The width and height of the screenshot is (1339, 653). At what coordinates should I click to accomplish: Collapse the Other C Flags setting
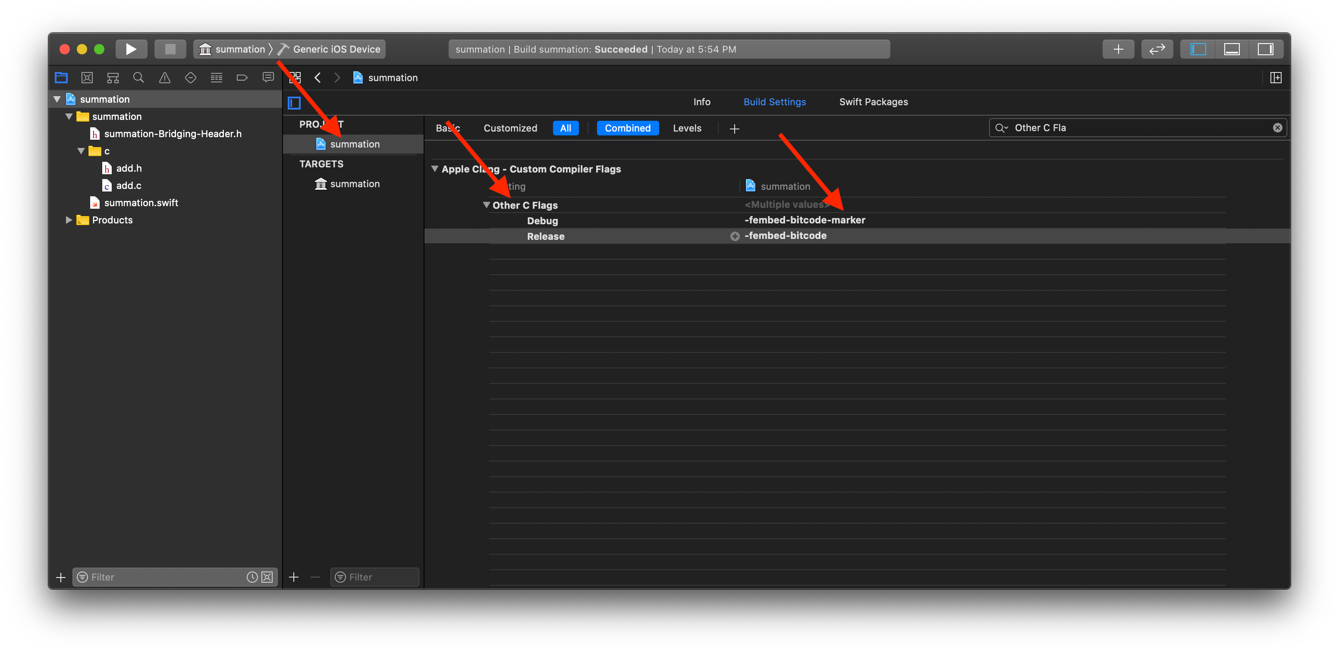point(487,205)
